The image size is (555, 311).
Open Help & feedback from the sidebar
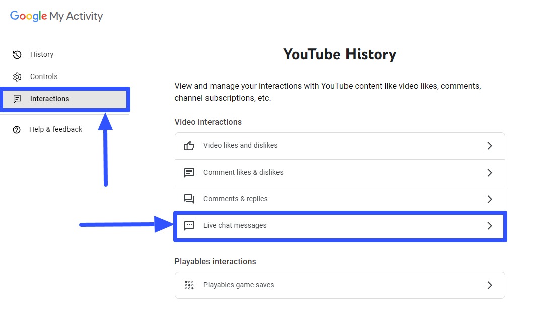tap(55, 129)
